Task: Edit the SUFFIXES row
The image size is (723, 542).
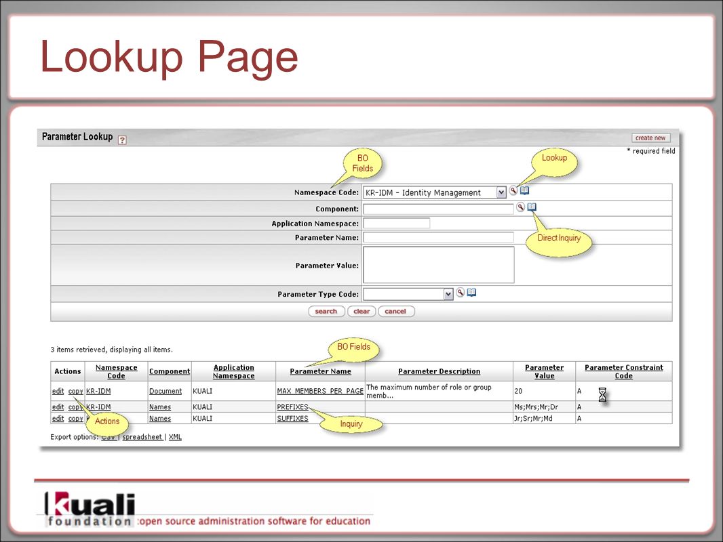Action: point(58,419)
